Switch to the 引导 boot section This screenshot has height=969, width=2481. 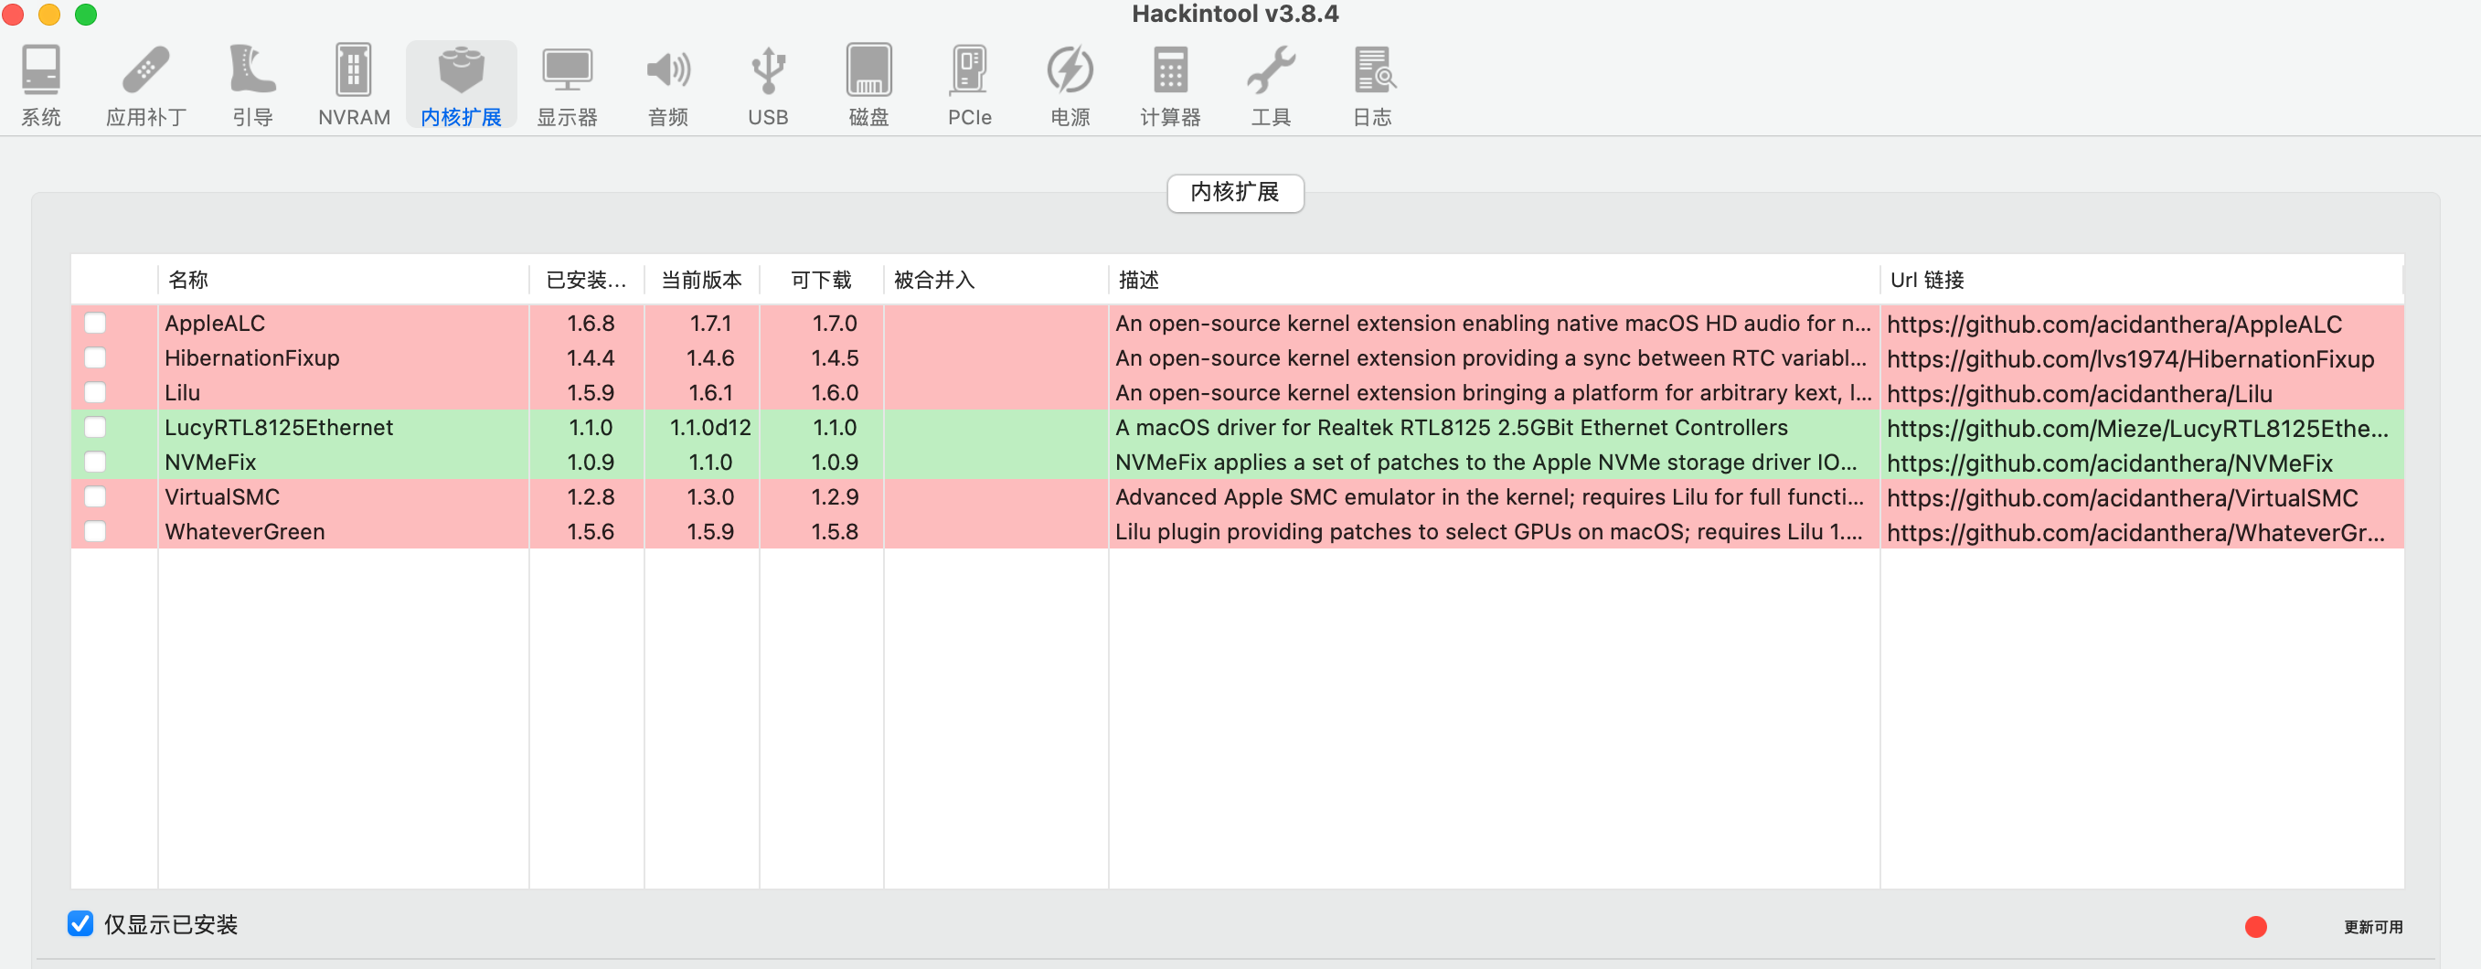point(252,85)
